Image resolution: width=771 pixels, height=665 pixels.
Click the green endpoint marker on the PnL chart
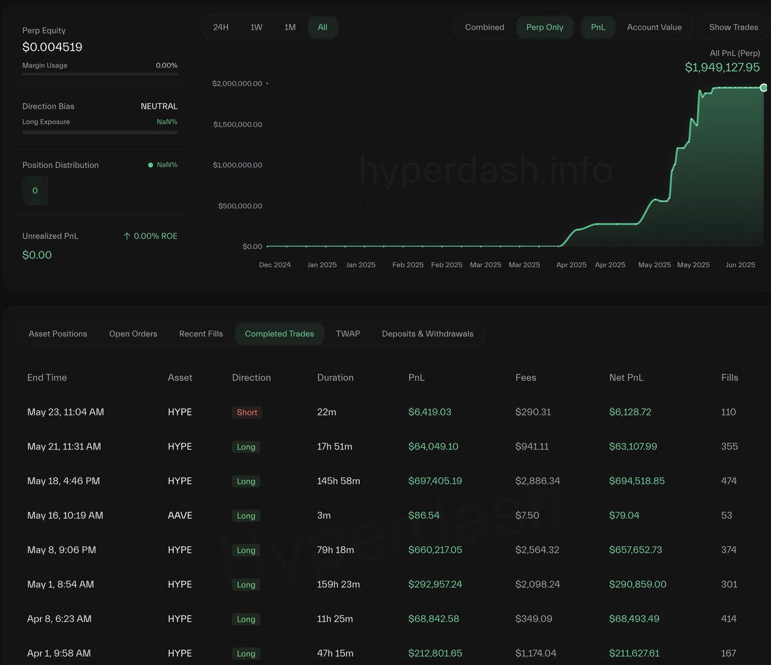(762, 87)
